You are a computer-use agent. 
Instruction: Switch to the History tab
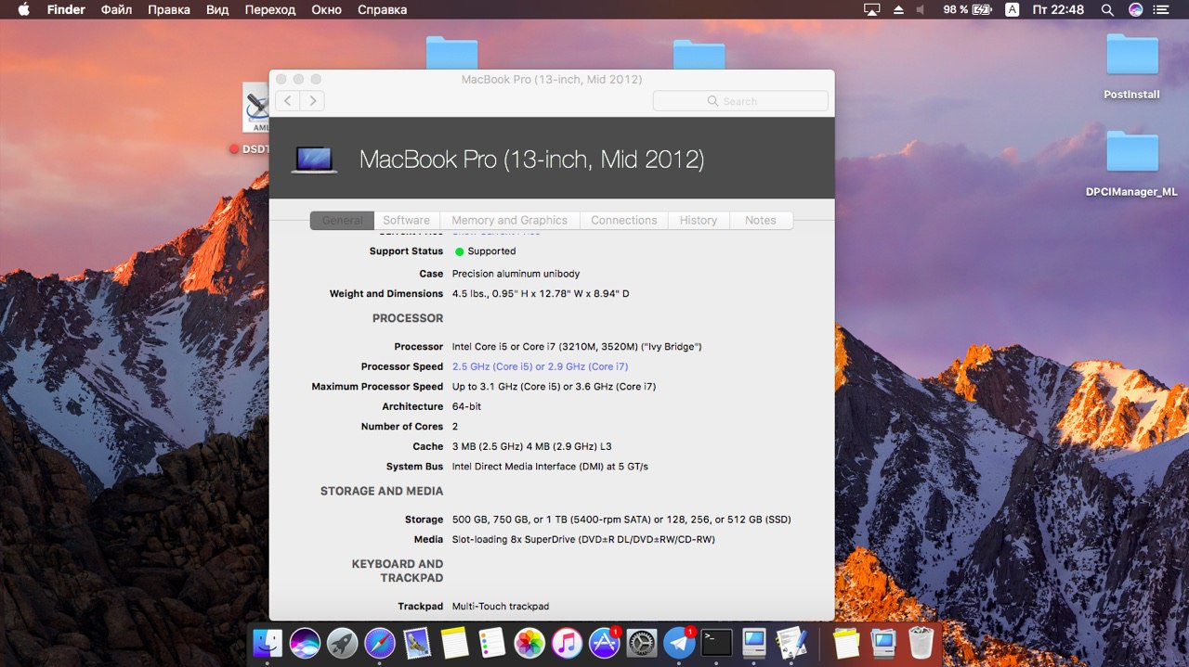point(699,220)
